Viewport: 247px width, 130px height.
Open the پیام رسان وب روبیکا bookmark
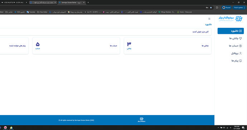[75, 12]
